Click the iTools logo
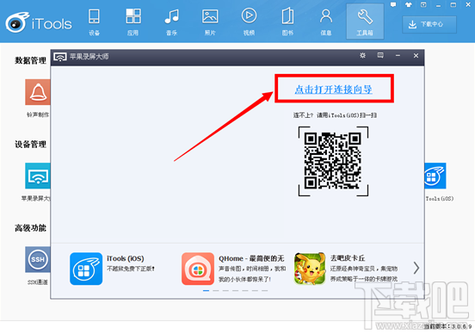475x334 pixels. [x=39, y=22]
